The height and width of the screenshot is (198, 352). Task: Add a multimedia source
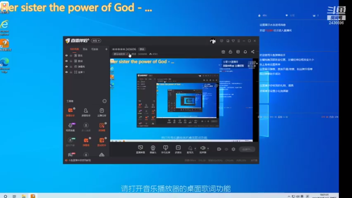point(178,149)
